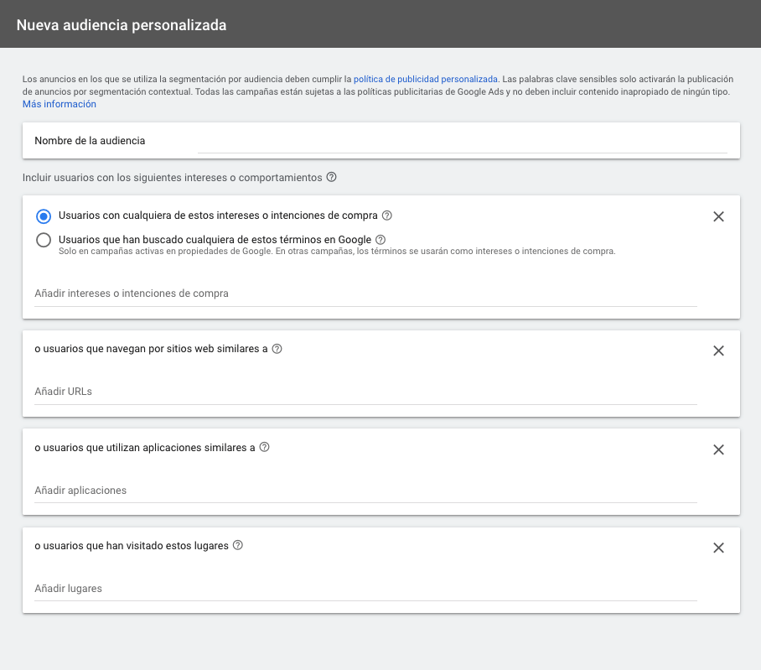This screenshot has width=761, height=670.
Task: Show help for similar websites section
Action: coord(277,349)
